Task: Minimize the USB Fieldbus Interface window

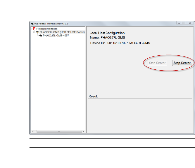Action: (179, 23)
